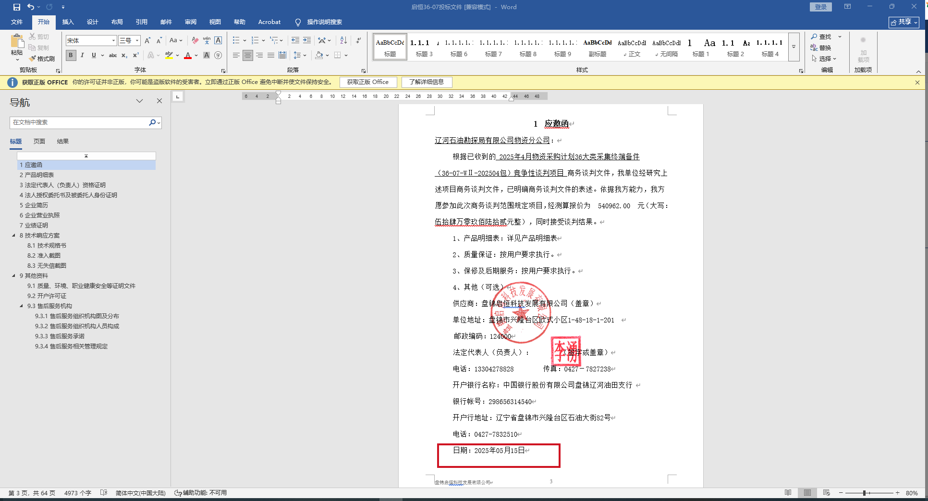Toggle Bold formatting

71,56
